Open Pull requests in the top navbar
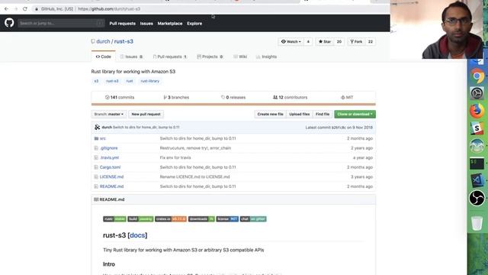Screen dimensions: 488x275 pyautogui.click(x=122, y=24)
